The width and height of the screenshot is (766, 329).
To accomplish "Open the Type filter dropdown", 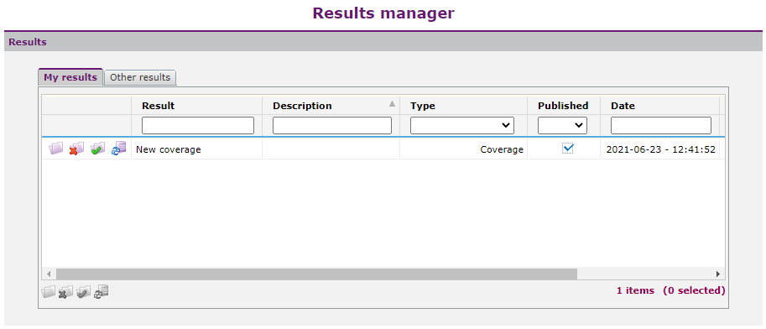I will coord(462,125).
